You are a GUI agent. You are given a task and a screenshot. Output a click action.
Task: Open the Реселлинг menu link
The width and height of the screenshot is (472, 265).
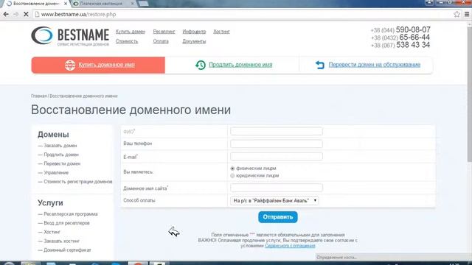(x=164, y=32)
